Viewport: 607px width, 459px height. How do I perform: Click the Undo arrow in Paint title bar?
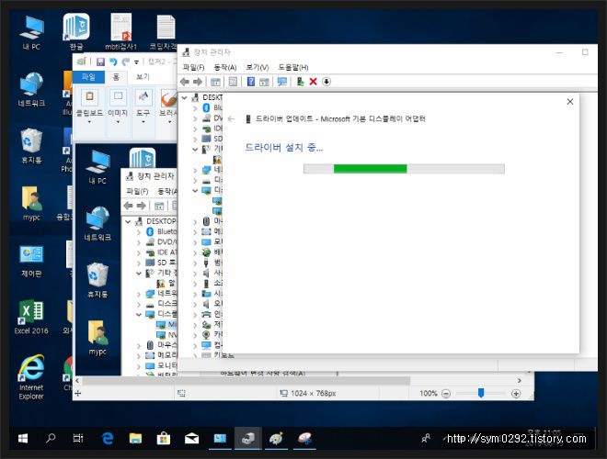[x=113, y=62]
